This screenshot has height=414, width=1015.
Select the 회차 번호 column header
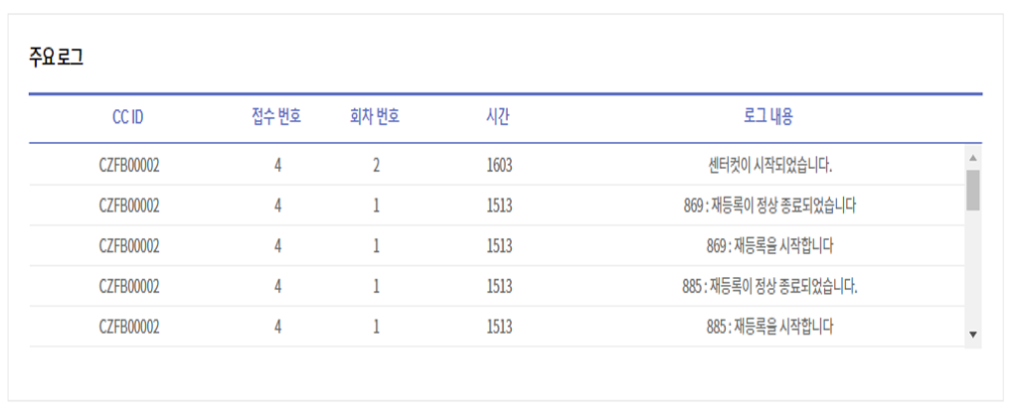pos(375,117)
